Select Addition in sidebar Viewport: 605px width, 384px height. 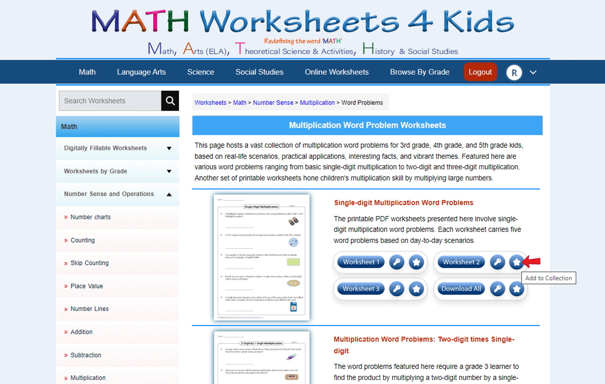(x=82, y=332)
